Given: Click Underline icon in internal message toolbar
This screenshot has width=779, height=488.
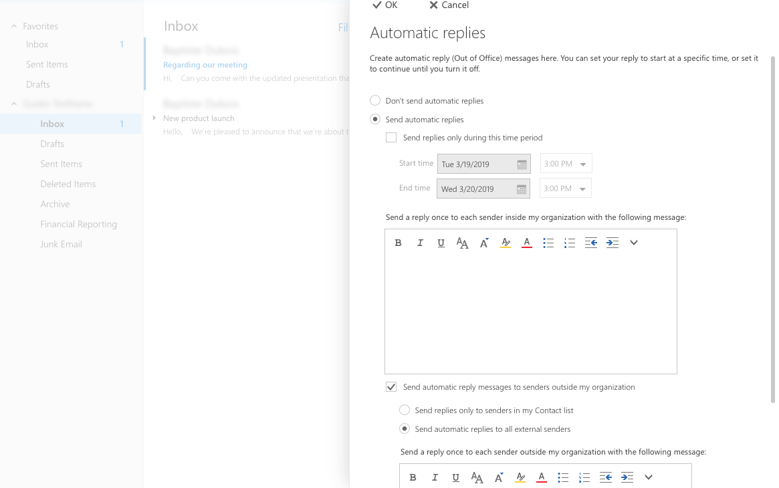Looking at the screenshot, I should [x=441, y=243].
